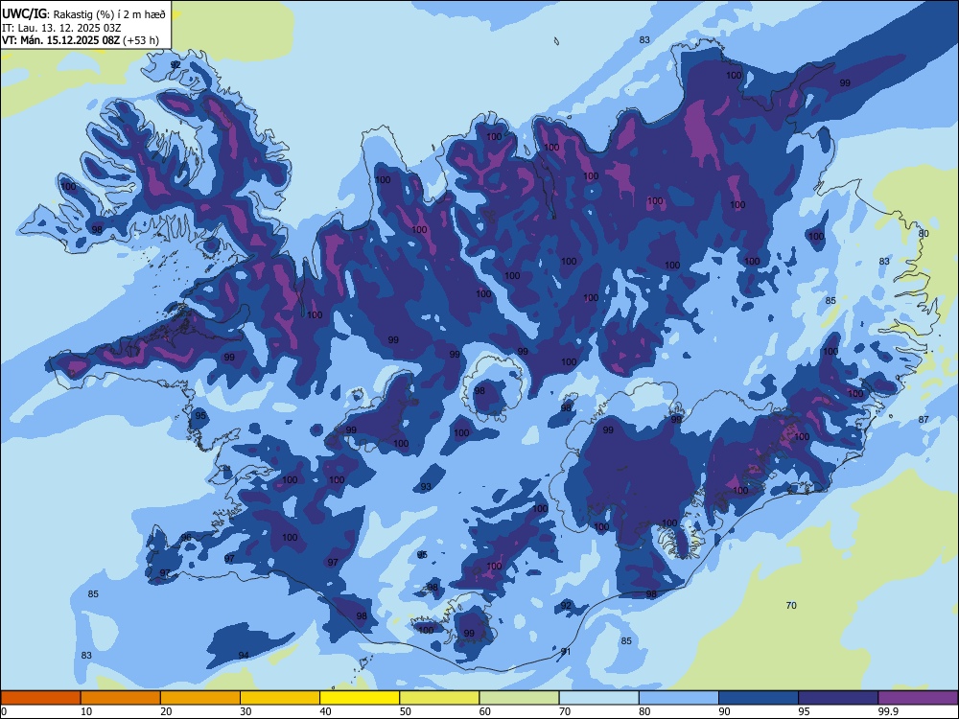Viewport: 959px width, 719px height.
Task: Click the legend tick label '10'
Action: coord(87,711)
